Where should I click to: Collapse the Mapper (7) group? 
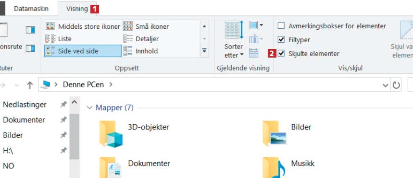pyautogui.click(x=90, y=107)
